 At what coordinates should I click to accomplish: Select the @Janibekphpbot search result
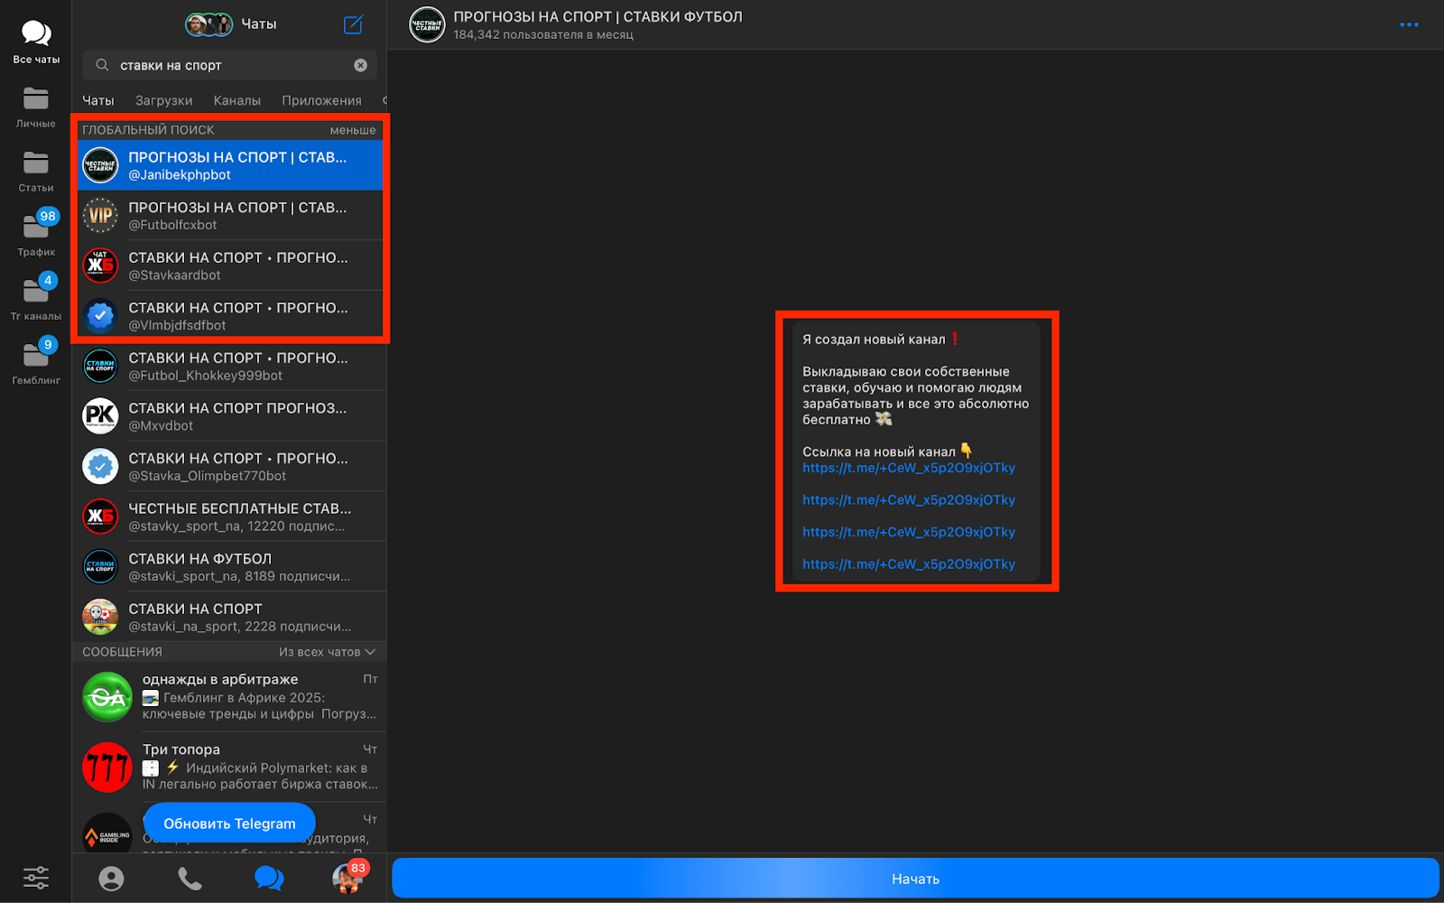[x=230, y=165]
